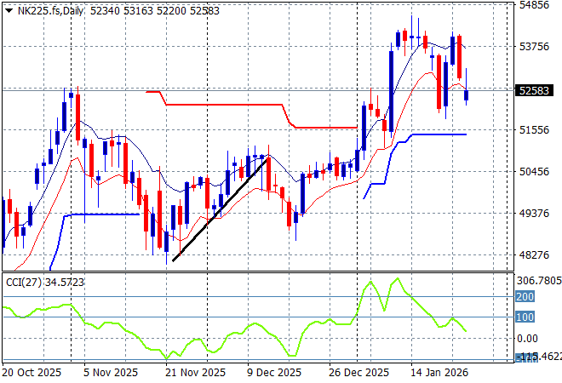Select the black trendline drawn on chart
The width and height of the screenshot is (562, 383).
tap(220, 210)
